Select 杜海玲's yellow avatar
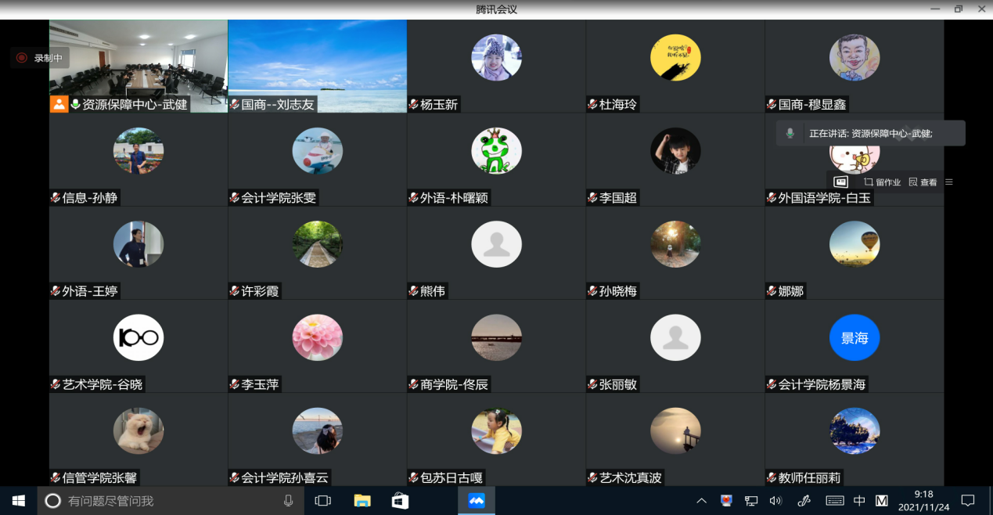 click(x=675, y=58)
